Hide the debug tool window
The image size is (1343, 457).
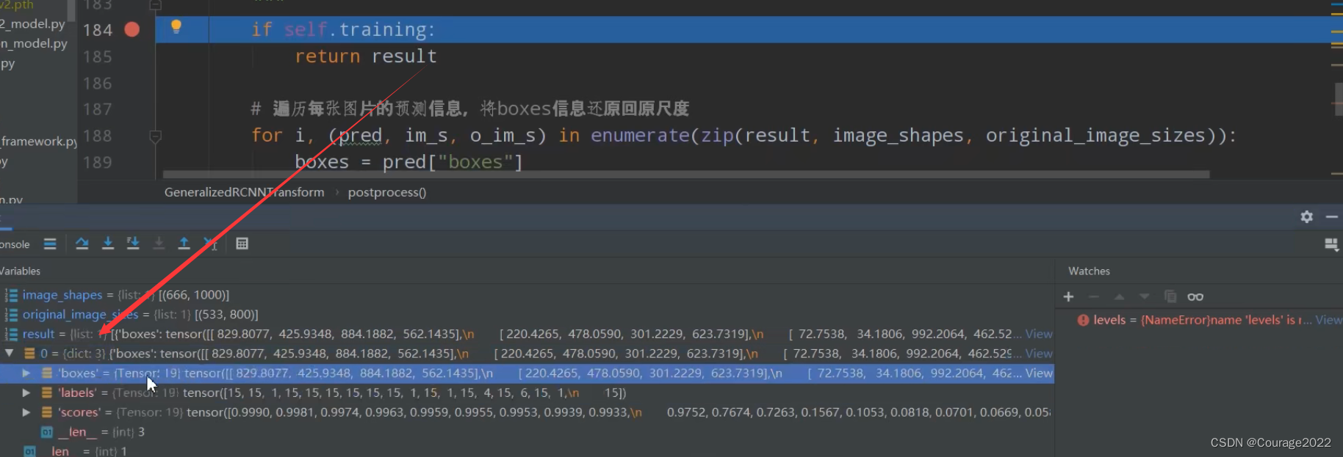click(x=1331, y=216)
